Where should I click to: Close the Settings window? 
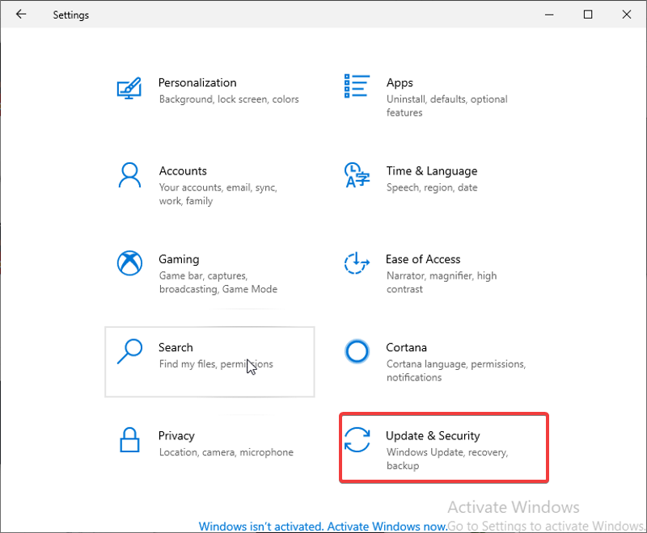click(x=626, y=15)
